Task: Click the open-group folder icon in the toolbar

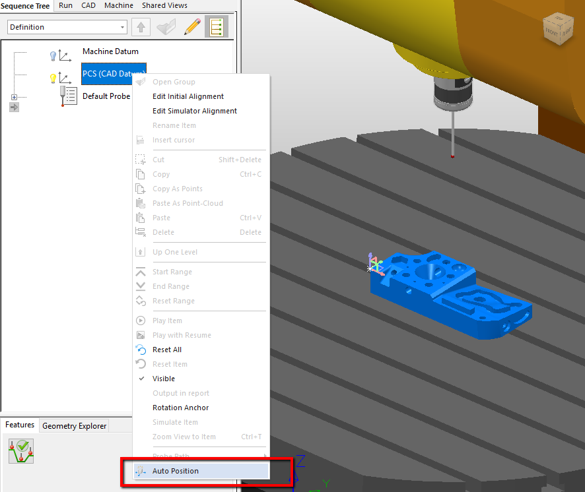Action: coord(166,26)
